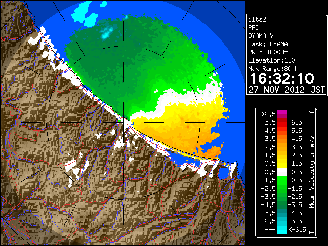Viewport: 328px width, 246px height.
Task: Click the 'ilts2' label in info box
Action: tap(257, 19)
